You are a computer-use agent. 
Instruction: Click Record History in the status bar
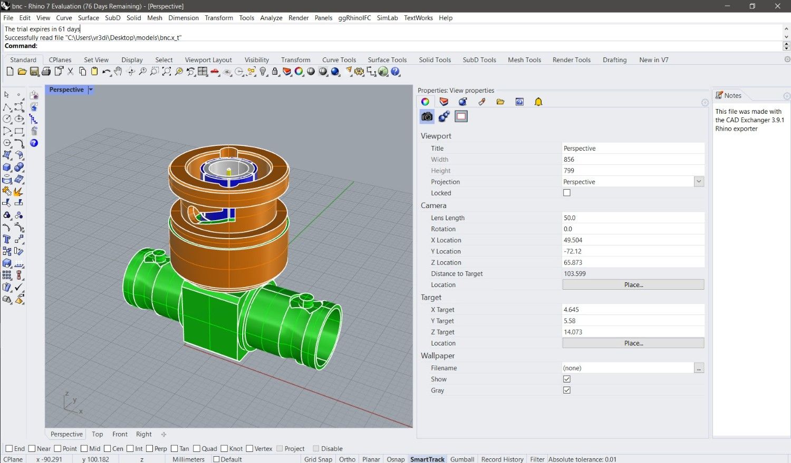coord(501,459)
